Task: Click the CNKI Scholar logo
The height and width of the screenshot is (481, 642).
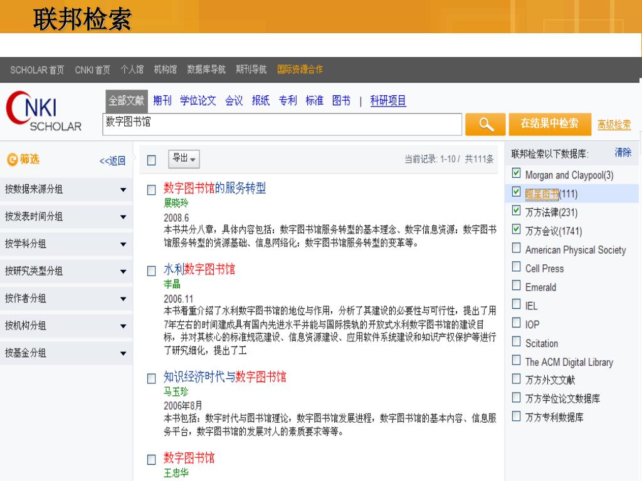Action: click(44, 111)
